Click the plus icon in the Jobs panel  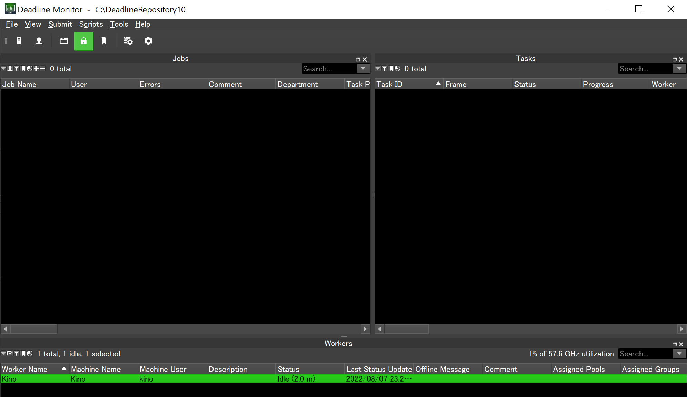point(36,69)
